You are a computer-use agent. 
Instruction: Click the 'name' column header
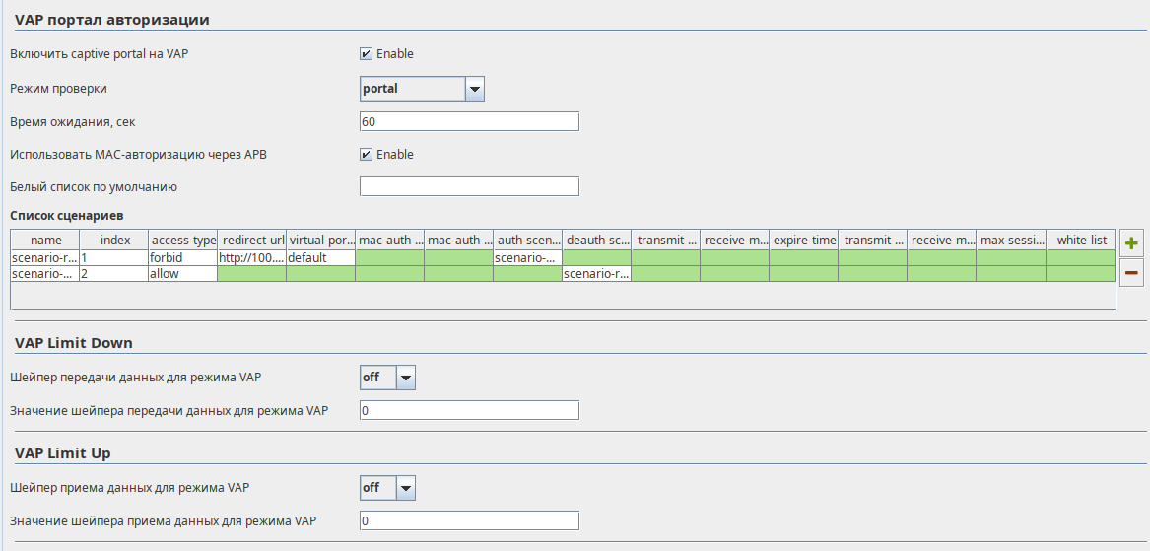tap(45, 241)
